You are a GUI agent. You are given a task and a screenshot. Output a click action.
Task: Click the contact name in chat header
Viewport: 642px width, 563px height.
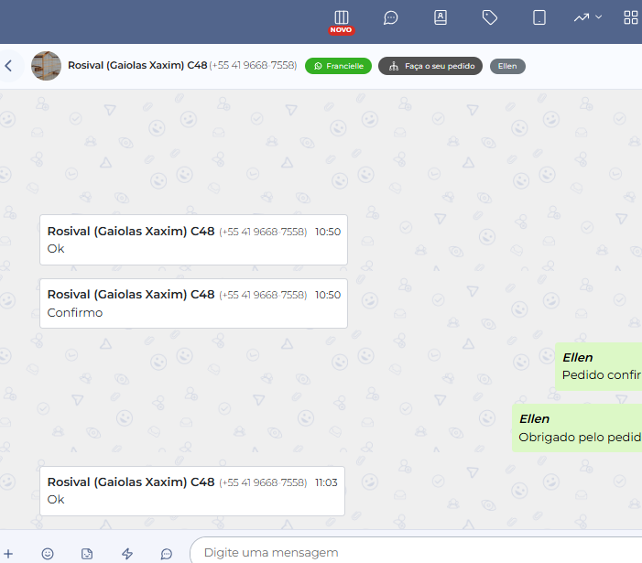(x=137, y=66)
